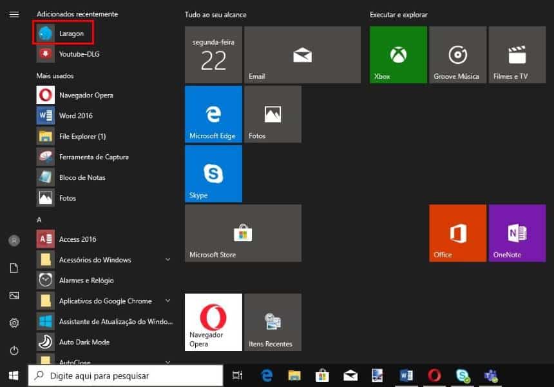Expand Acessórios do Windows folder chevron
The height and width of the screenshot is (387, 554).
tap(168, 260)
